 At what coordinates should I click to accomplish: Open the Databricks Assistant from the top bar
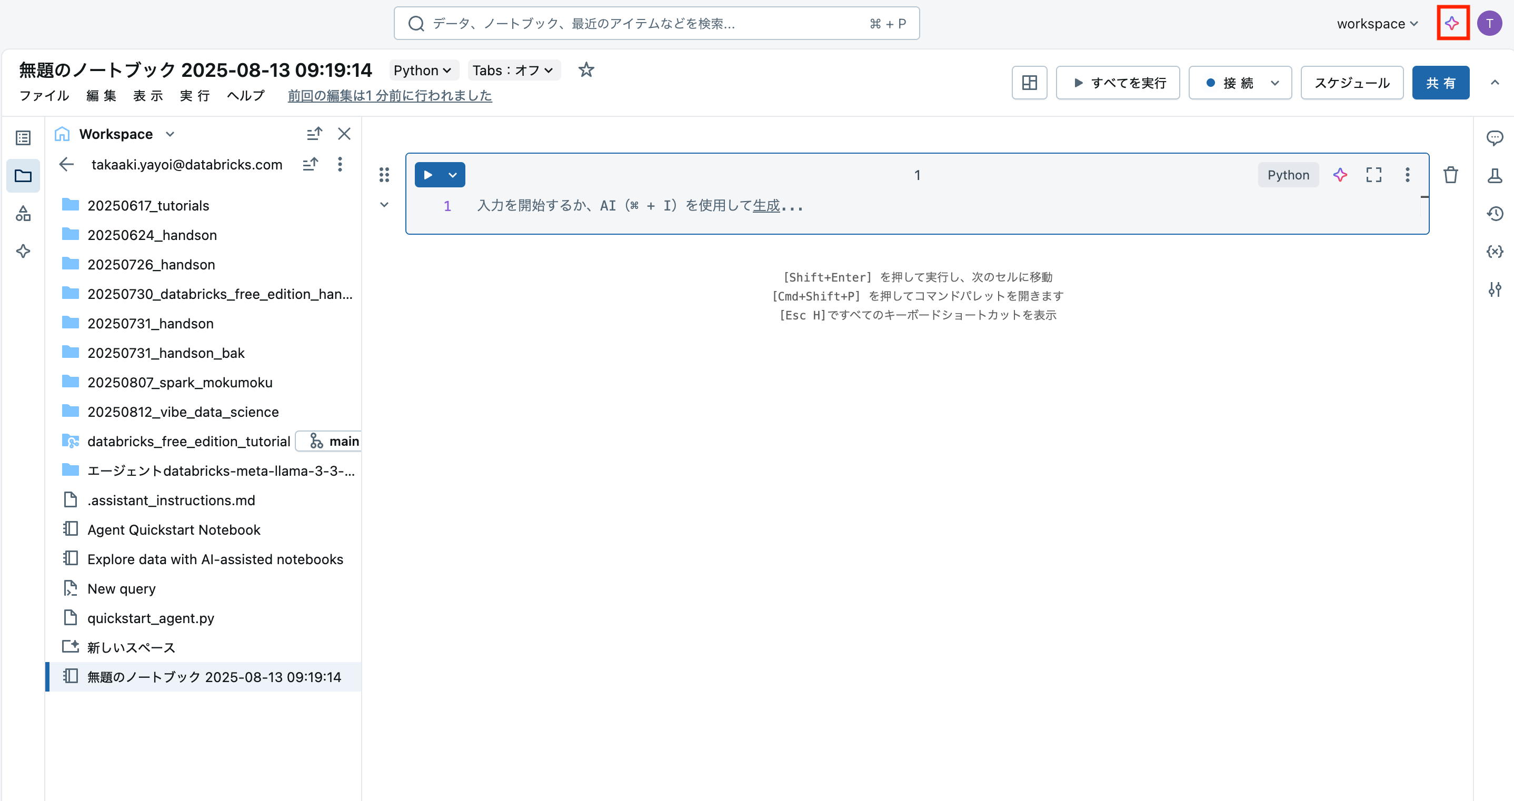tap(1452, 23)
